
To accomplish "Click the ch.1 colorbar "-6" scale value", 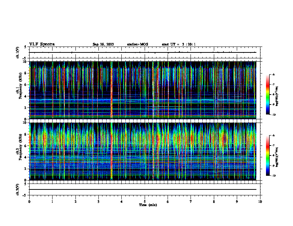I will 273,74.
